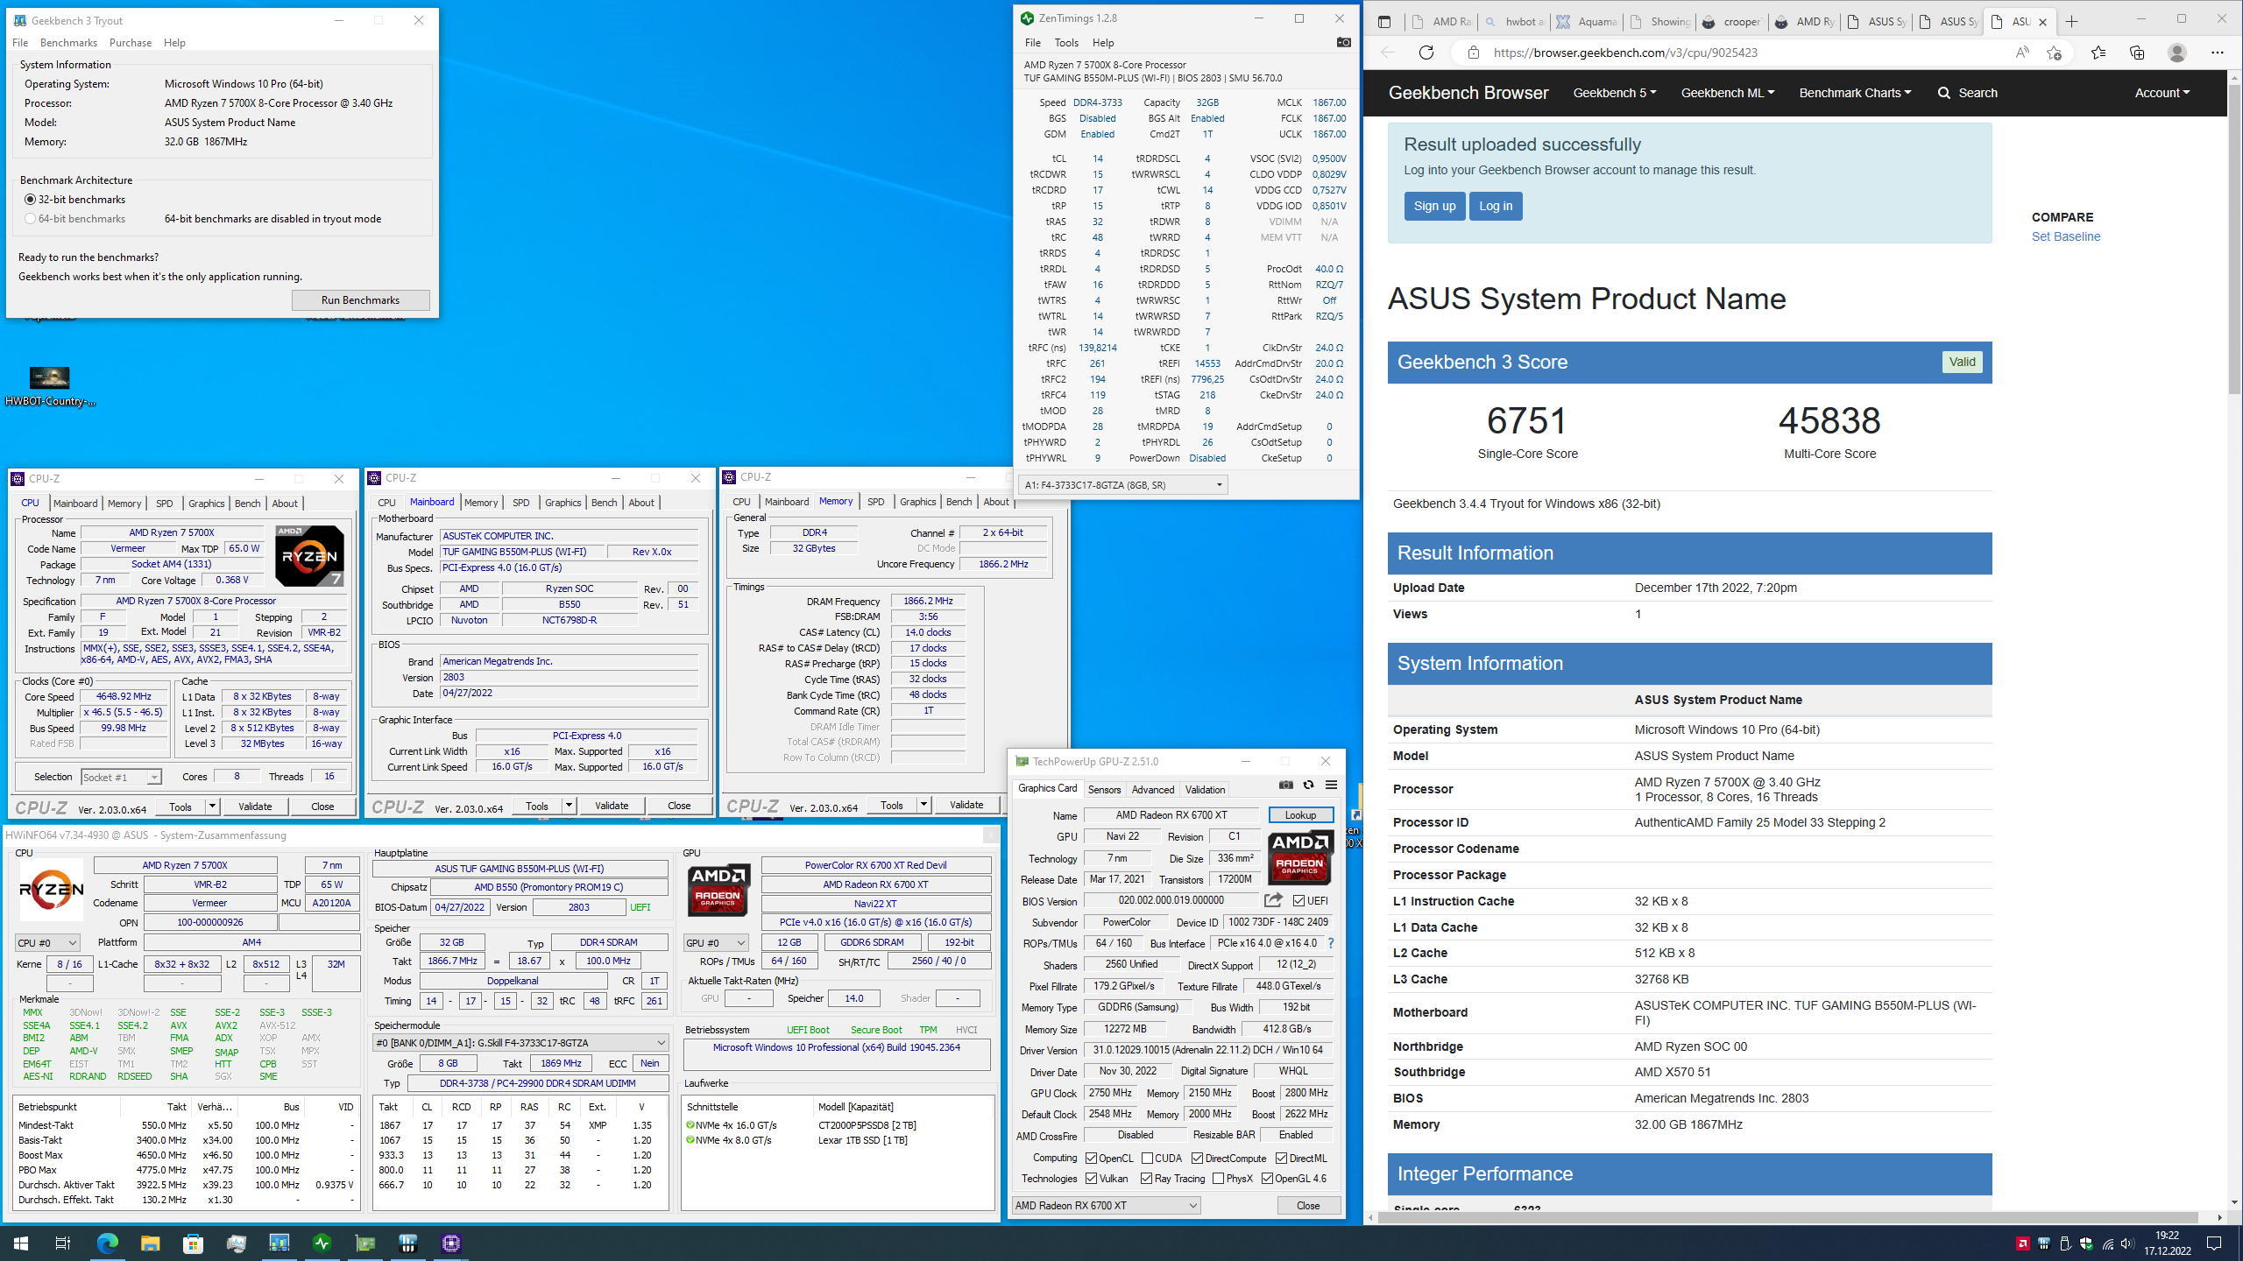Open a new Edge tab
Viewport: 2243px width, 1261px height.
pos(2071,22)
